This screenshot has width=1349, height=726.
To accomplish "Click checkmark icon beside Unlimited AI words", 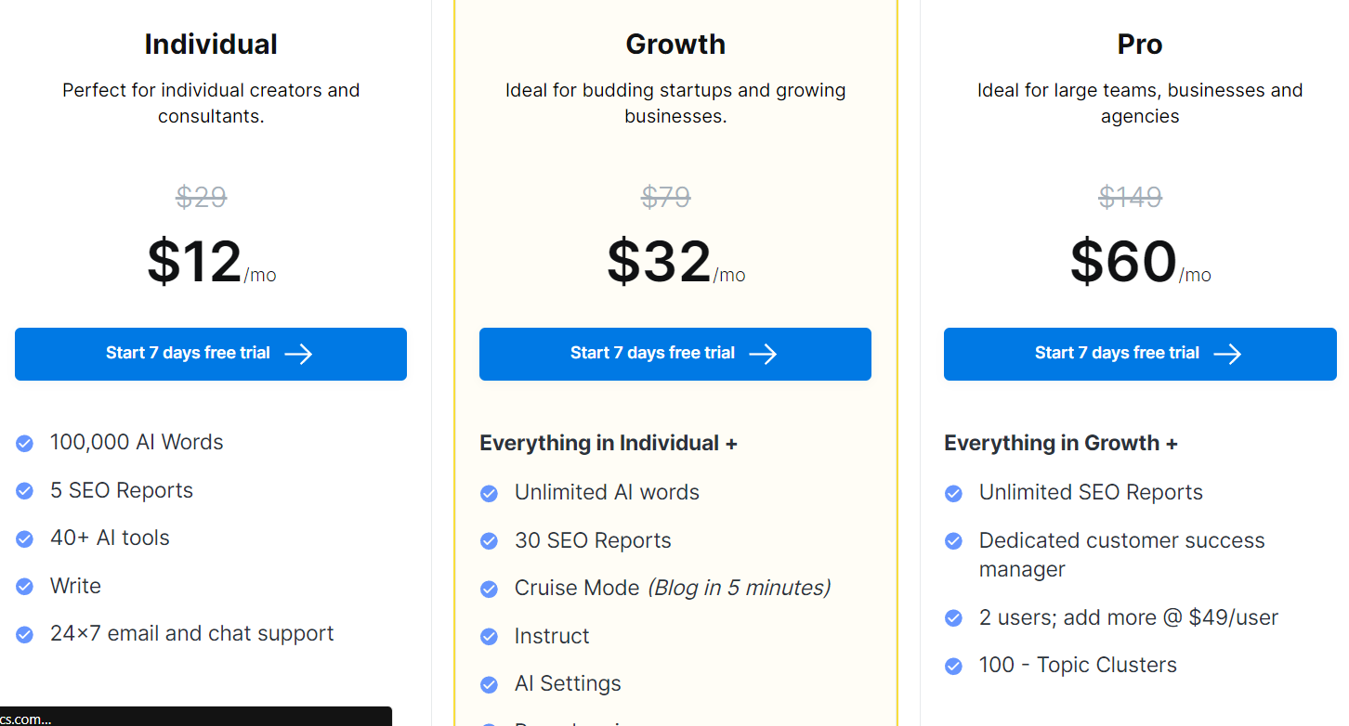I will [x=489, y=494].
